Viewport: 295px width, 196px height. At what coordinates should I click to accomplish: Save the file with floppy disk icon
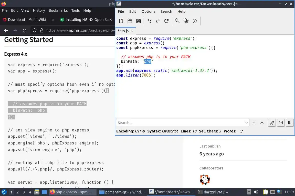(x=139, y=21)
